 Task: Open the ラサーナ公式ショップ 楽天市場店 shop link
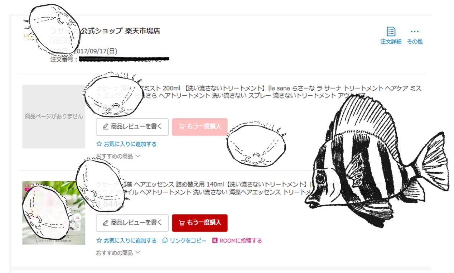105,31
